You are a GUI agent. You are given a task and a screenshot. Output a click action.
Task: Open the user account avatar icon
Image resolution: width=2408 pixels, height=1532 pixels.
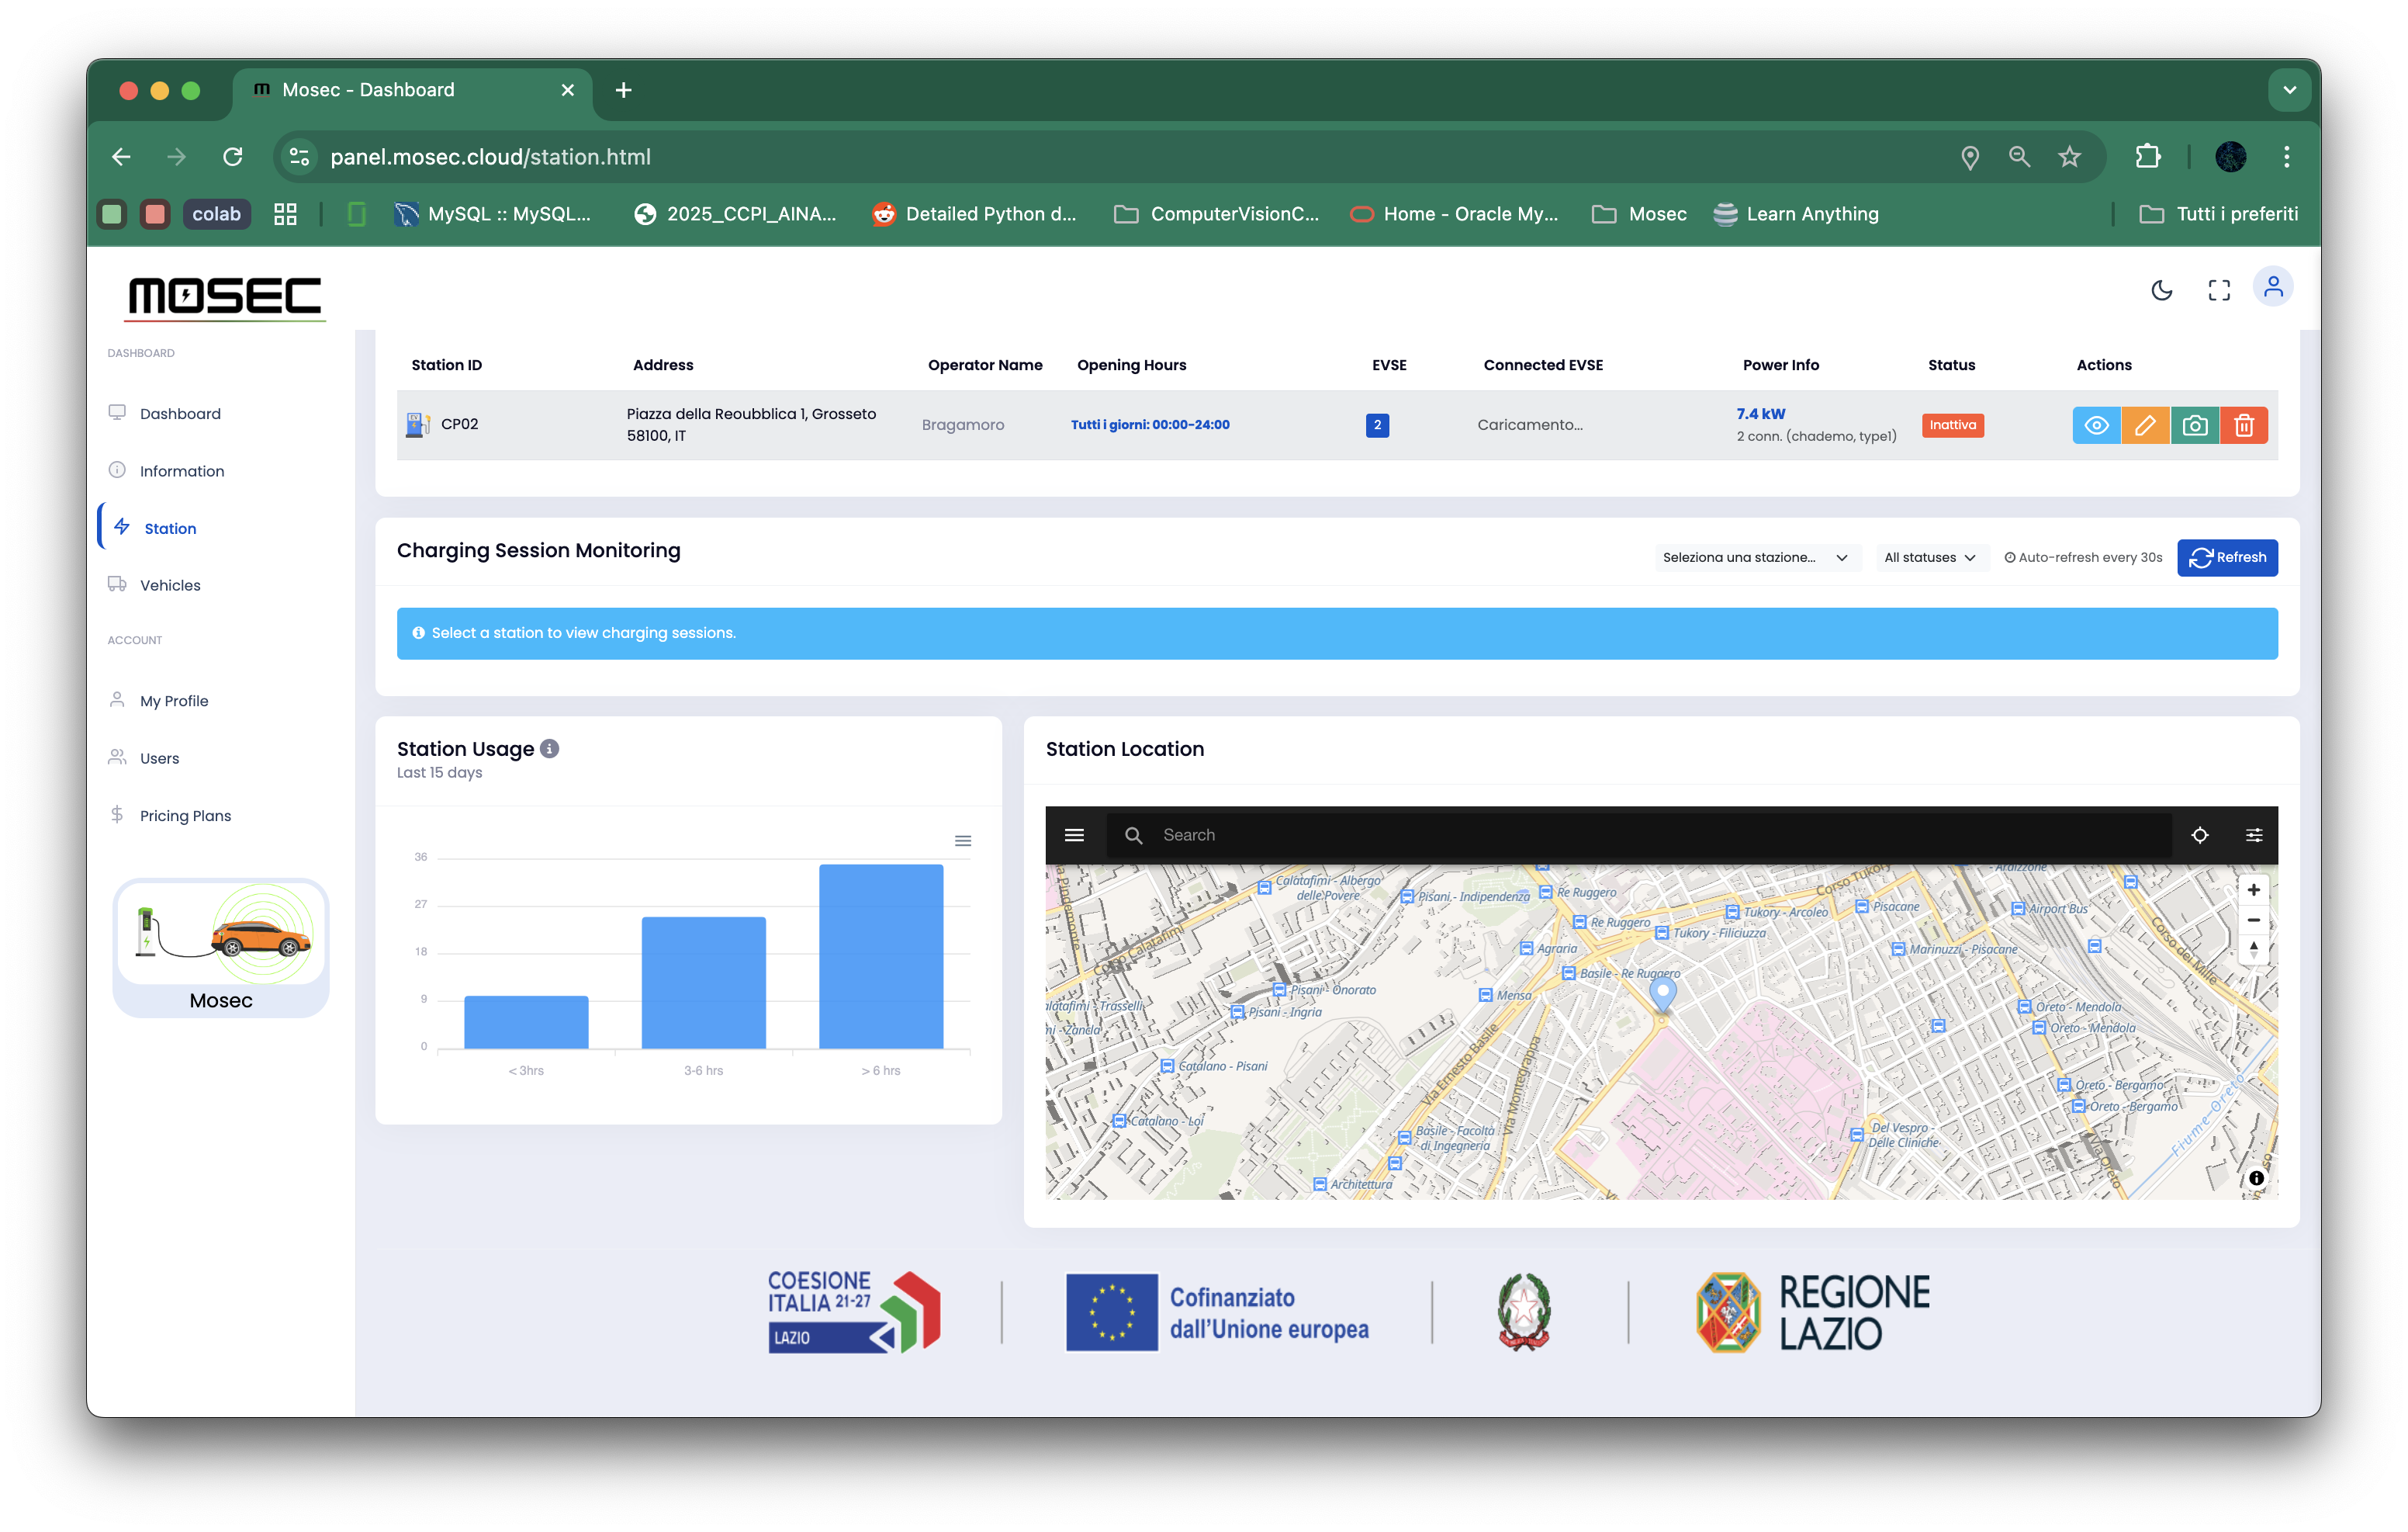tap(2272, 288)
